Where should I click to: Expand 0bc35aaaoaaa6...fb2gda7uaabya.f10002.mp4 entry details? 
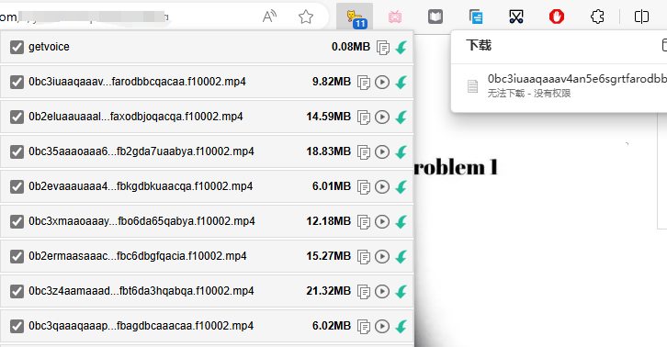click(x=141, y=151)
